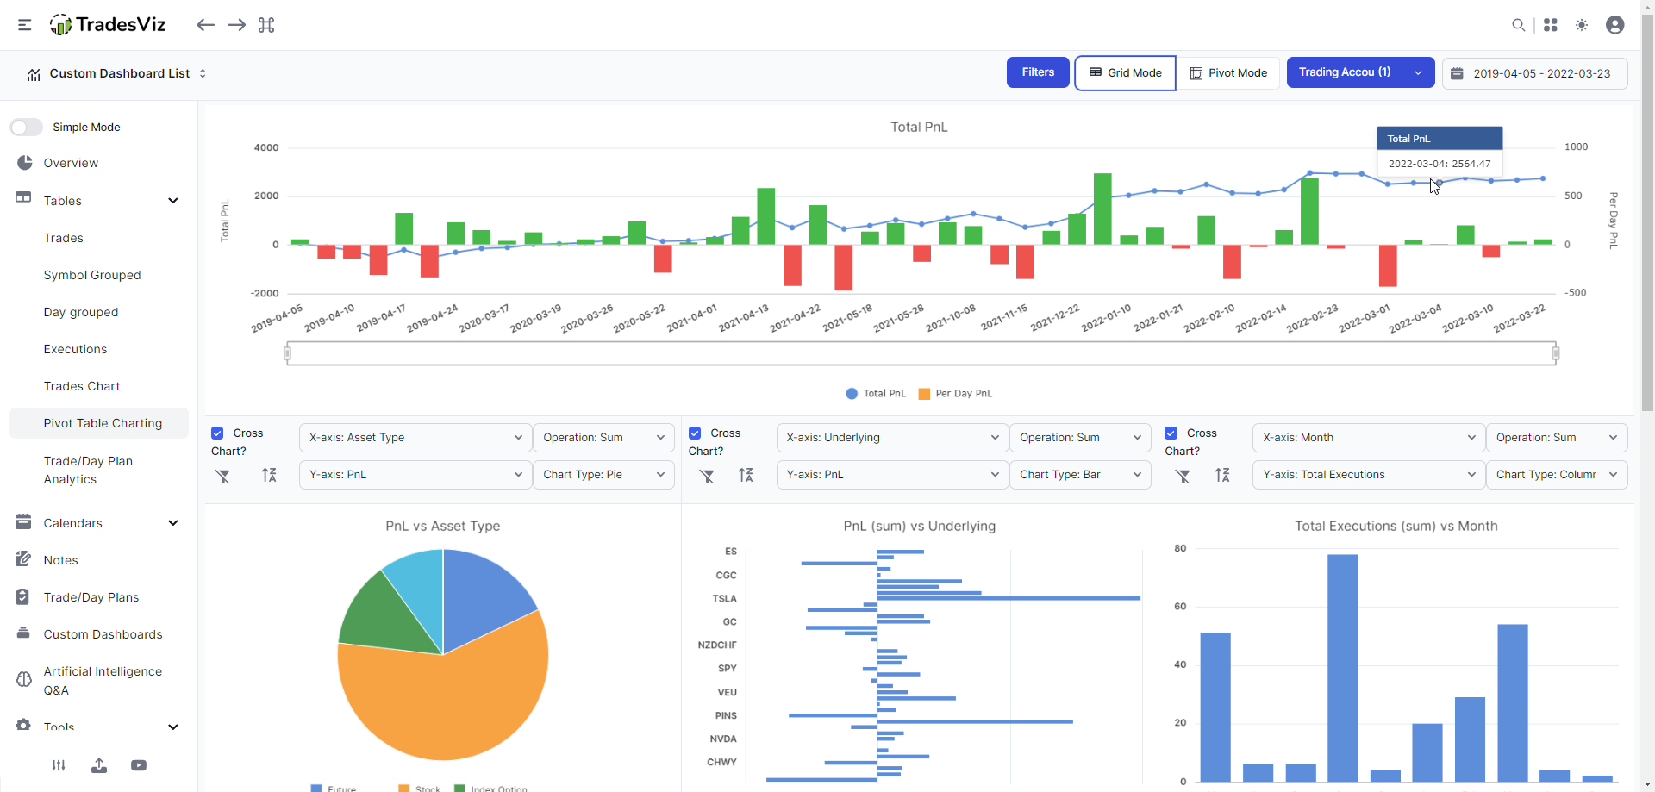This screenshot has width=1655, height=792.
Task: Go forward with the right arrow icon
Action: click(236, 25)
